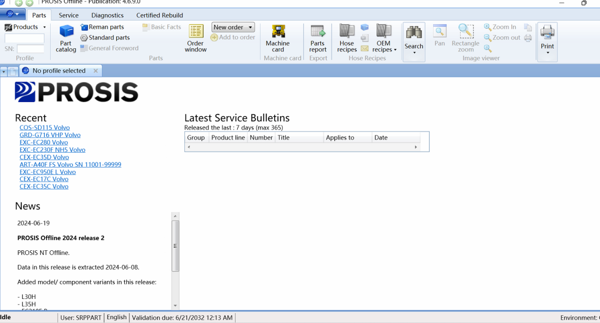Click User: SRPPART in the status bar
The height and width of the screenshot is (323, 600).
[81, 317]
